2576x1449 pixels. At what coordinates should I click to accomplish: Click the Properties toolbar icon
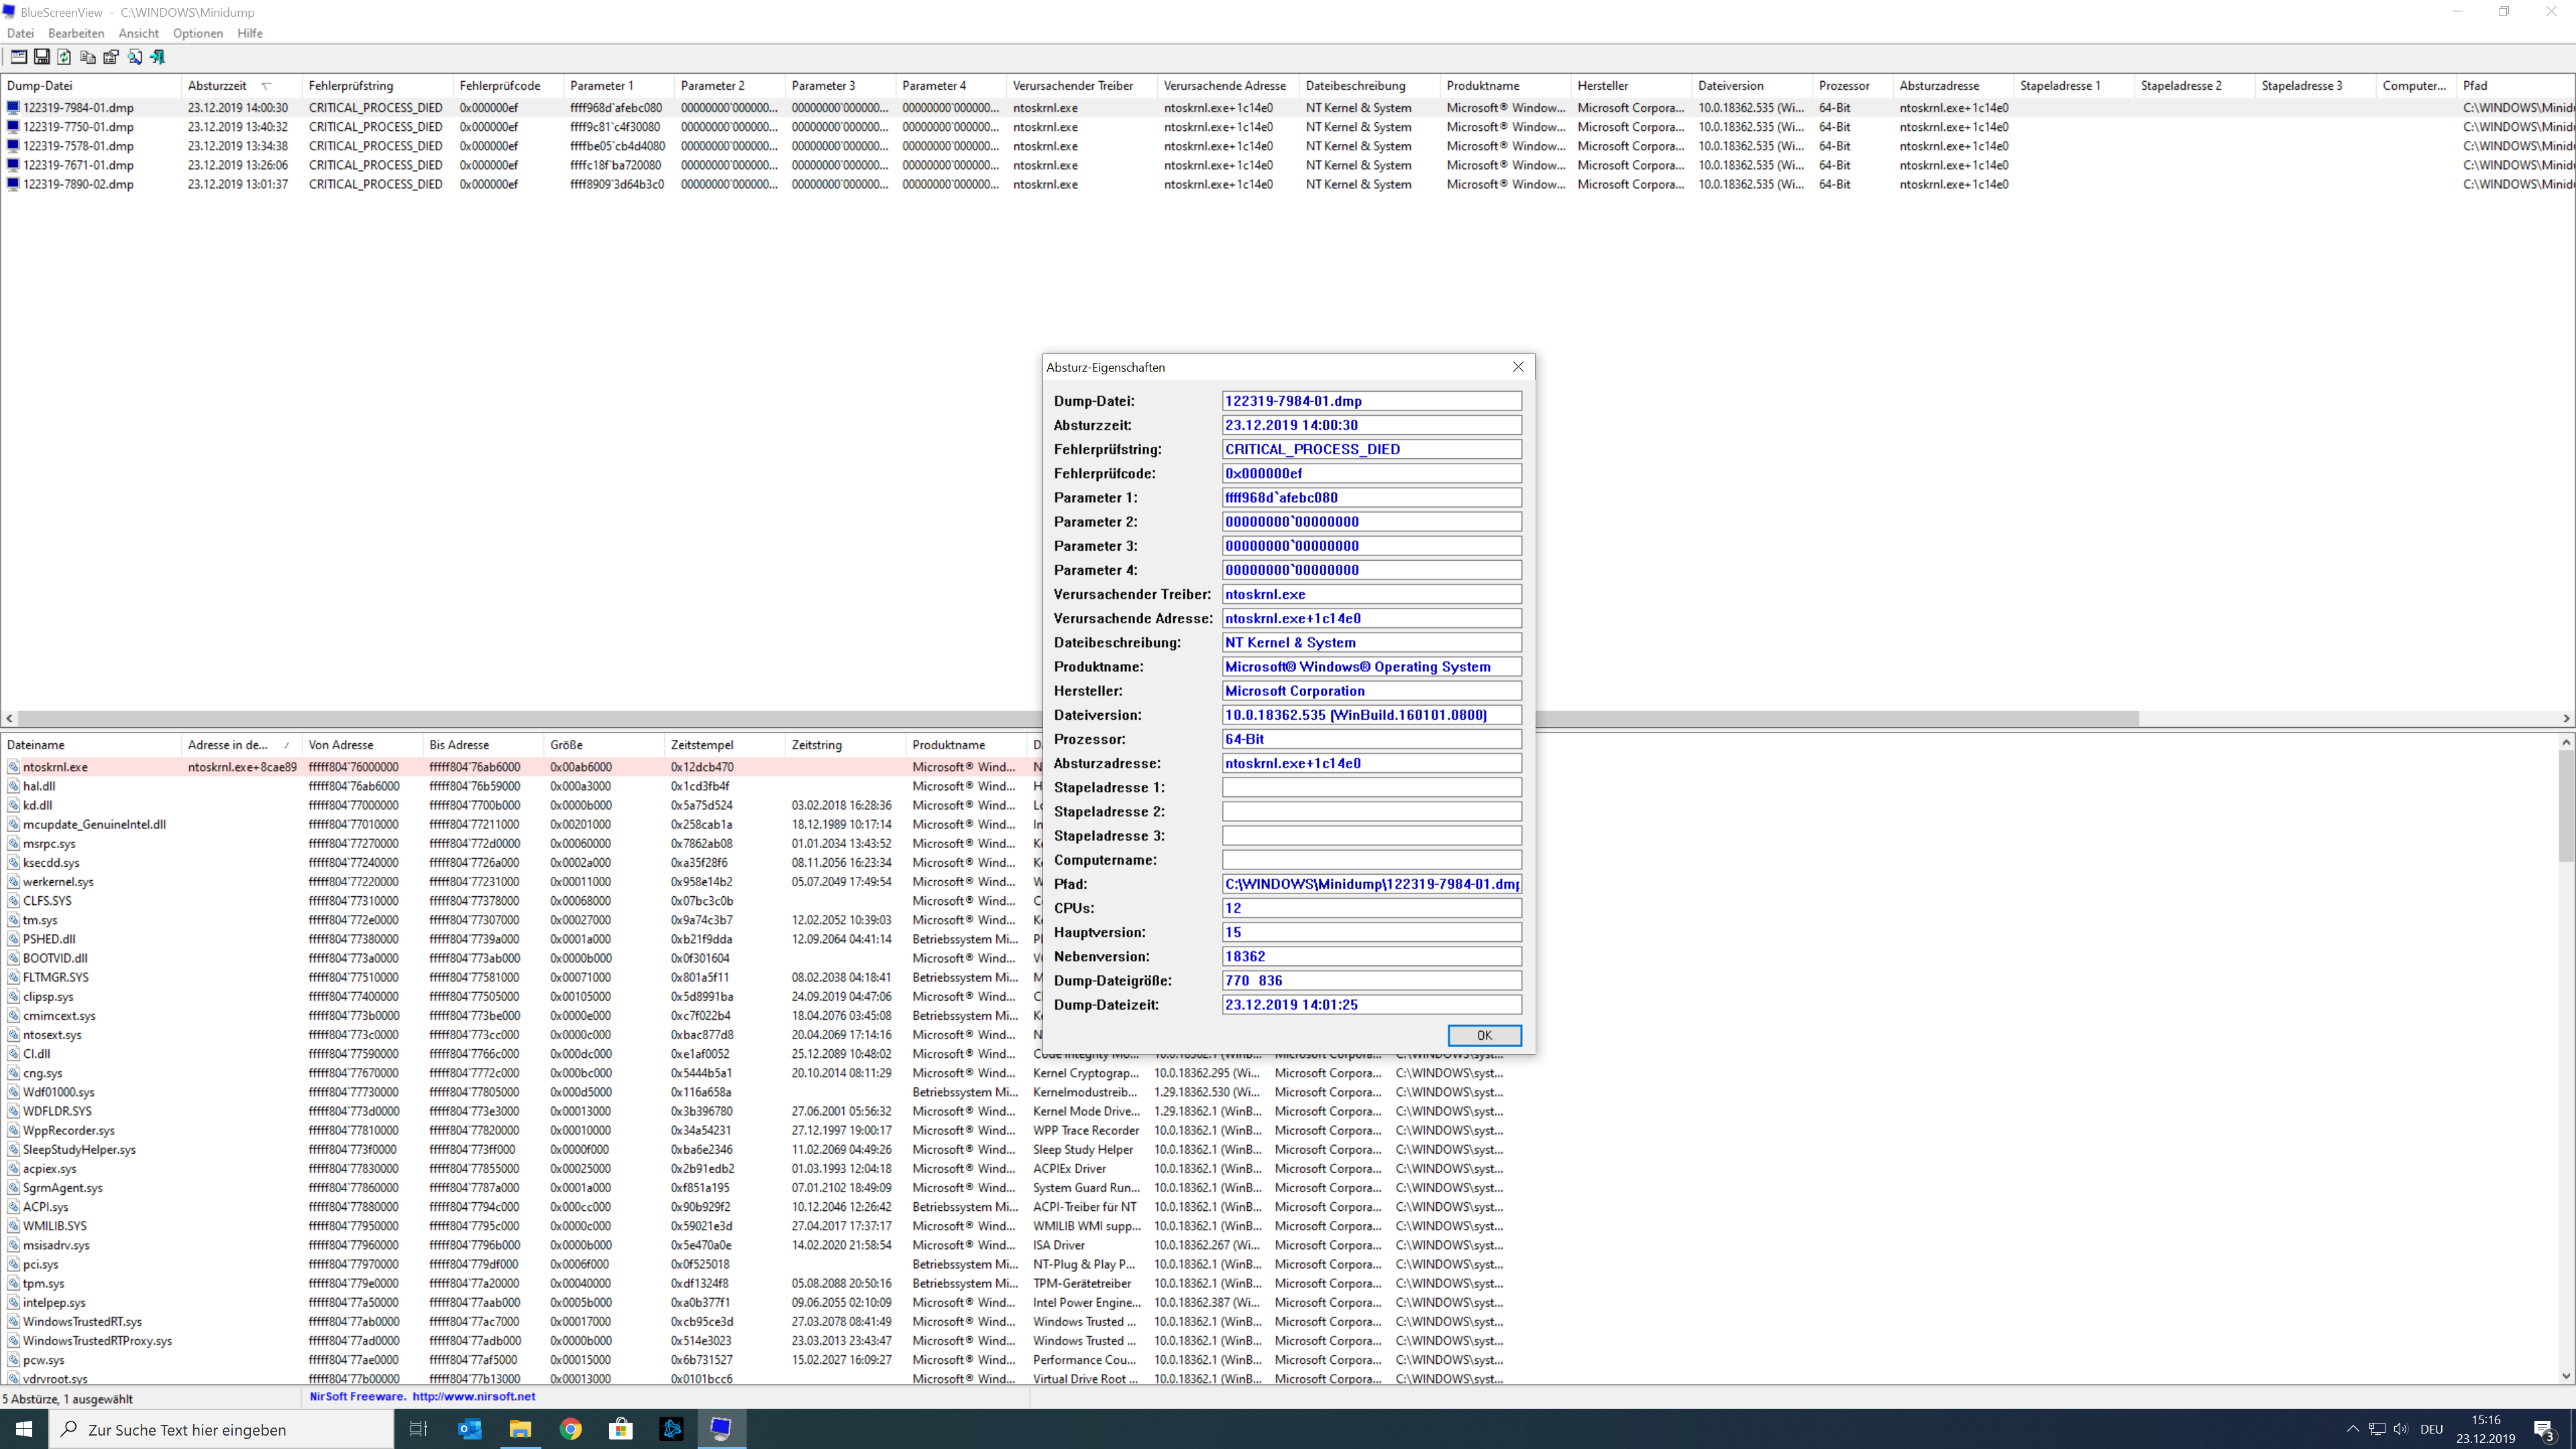click(111, 57)
